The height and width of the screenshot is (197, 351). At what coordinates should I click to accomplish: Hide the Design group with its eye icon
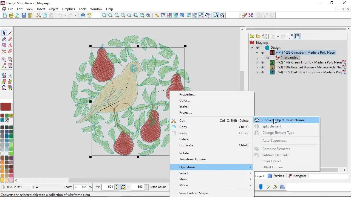click(257, 47)
